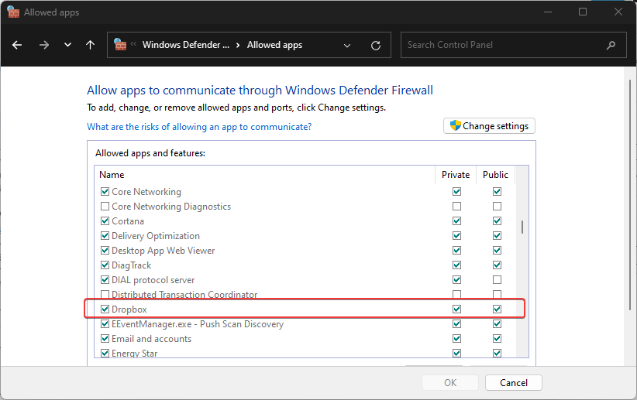Viewport: 637px width, 400px height.
Task: Click the Windows Defender breadcrumb
Action: click(x=186, y=45)
